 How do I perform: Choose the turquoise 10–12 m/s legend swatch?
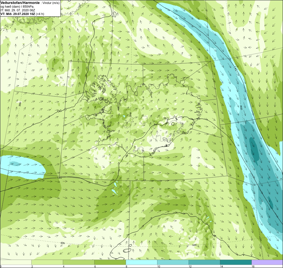tap(173, 262)
